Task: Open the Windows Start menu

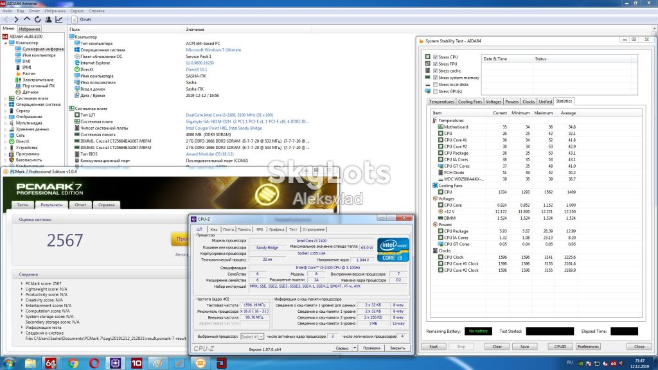Action: (x=9, y=363)
